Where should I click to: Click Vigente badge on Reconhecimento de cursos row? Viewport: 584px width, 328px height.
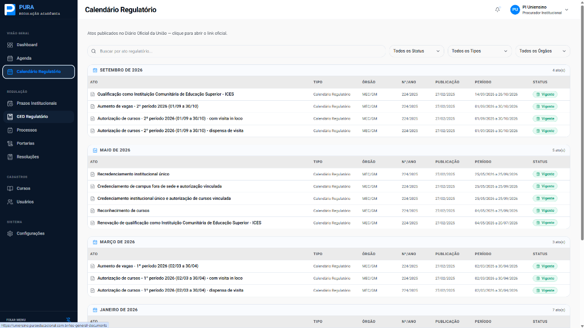click(x=545, y=211)
